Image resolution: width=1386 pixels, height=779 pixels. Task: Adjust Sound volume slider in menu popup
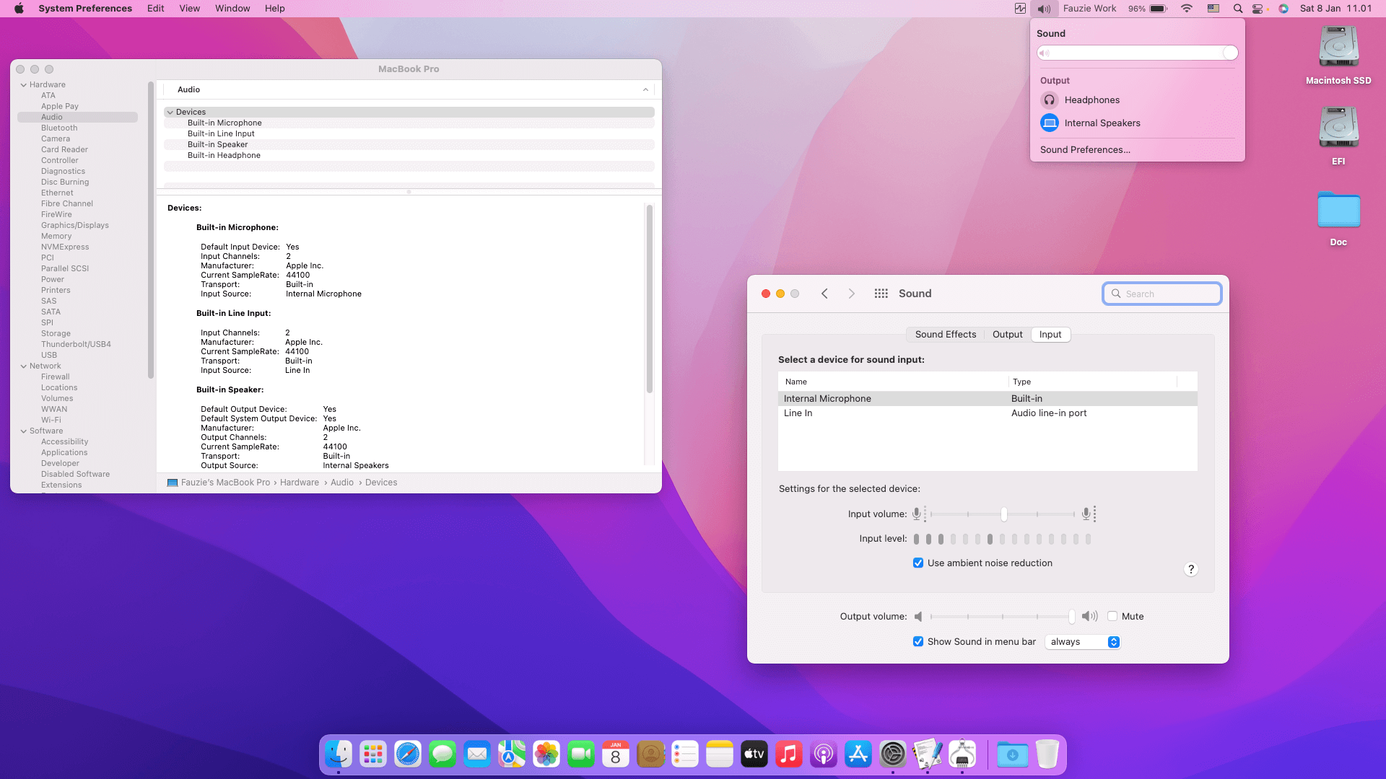pyautogui.click(x=1138, y=53)
